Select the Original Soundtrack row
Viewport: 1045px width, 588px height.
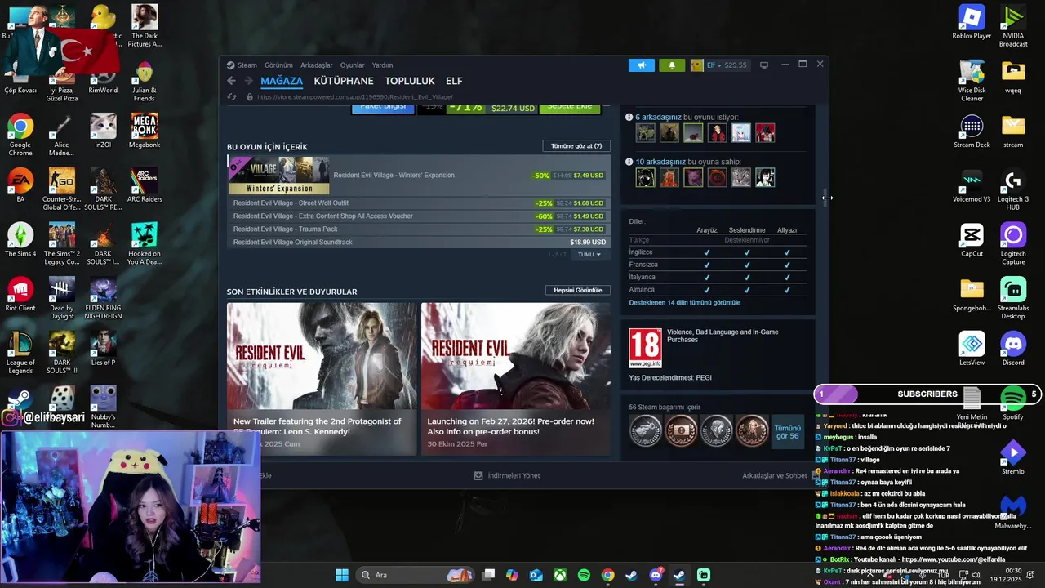click(418, 242)
